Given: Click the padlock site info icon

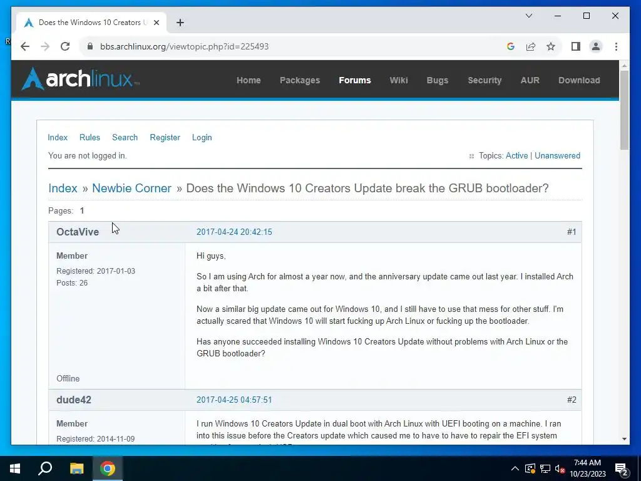Looking at the screenshot, I should (x=90, y=46).
